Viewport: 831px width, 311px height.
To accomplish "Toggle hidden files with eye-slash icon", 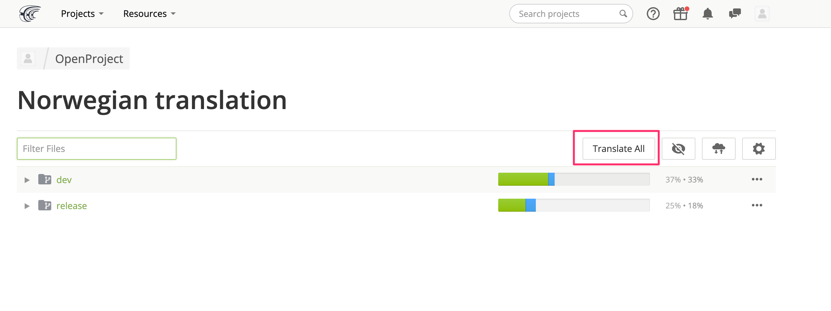I will point(678,149).
